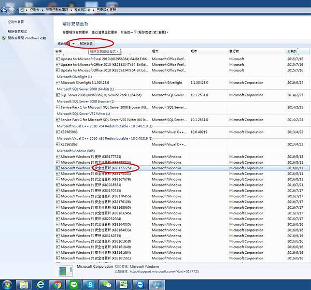Open the 組合管理 dropdown menu
The width and height of the screenshot is (311, 290).
pyautogui.click(x=66, y=44)
